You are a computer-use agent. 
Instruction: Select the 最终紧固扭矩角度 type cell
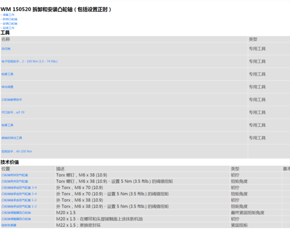coord(256,213)
